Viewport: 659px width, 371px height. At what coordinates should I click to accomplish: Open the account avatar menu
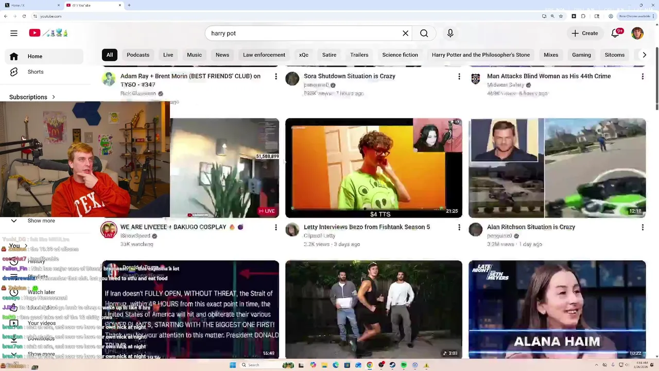(637, 33)
